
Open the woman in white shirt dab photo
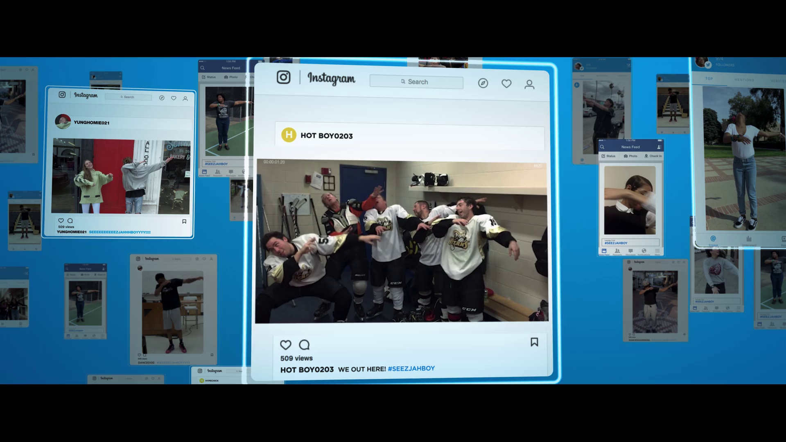[744, 158]
